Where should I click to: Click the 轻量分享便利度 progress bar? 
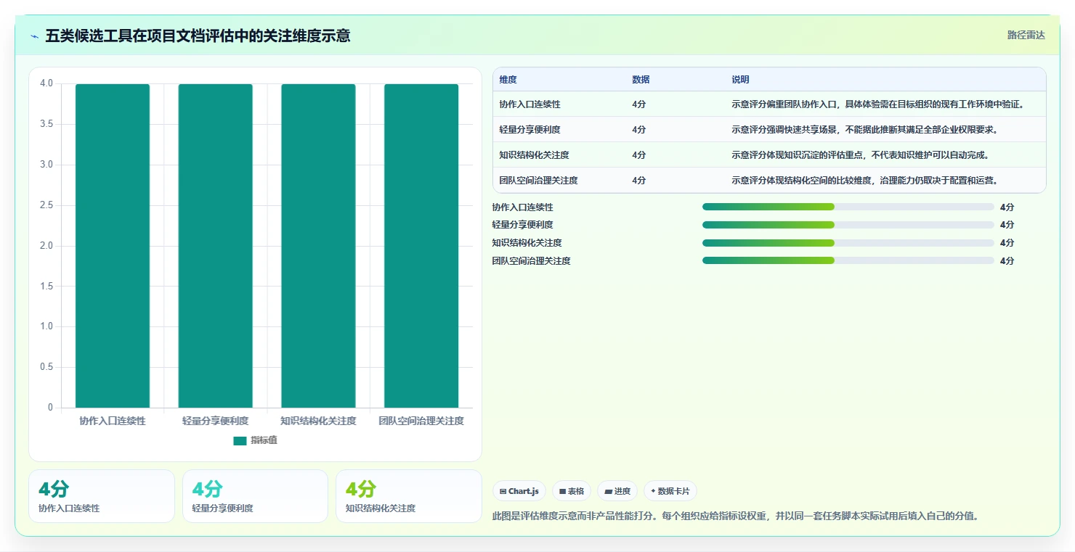pyautogui.click(x=848, y=225)
